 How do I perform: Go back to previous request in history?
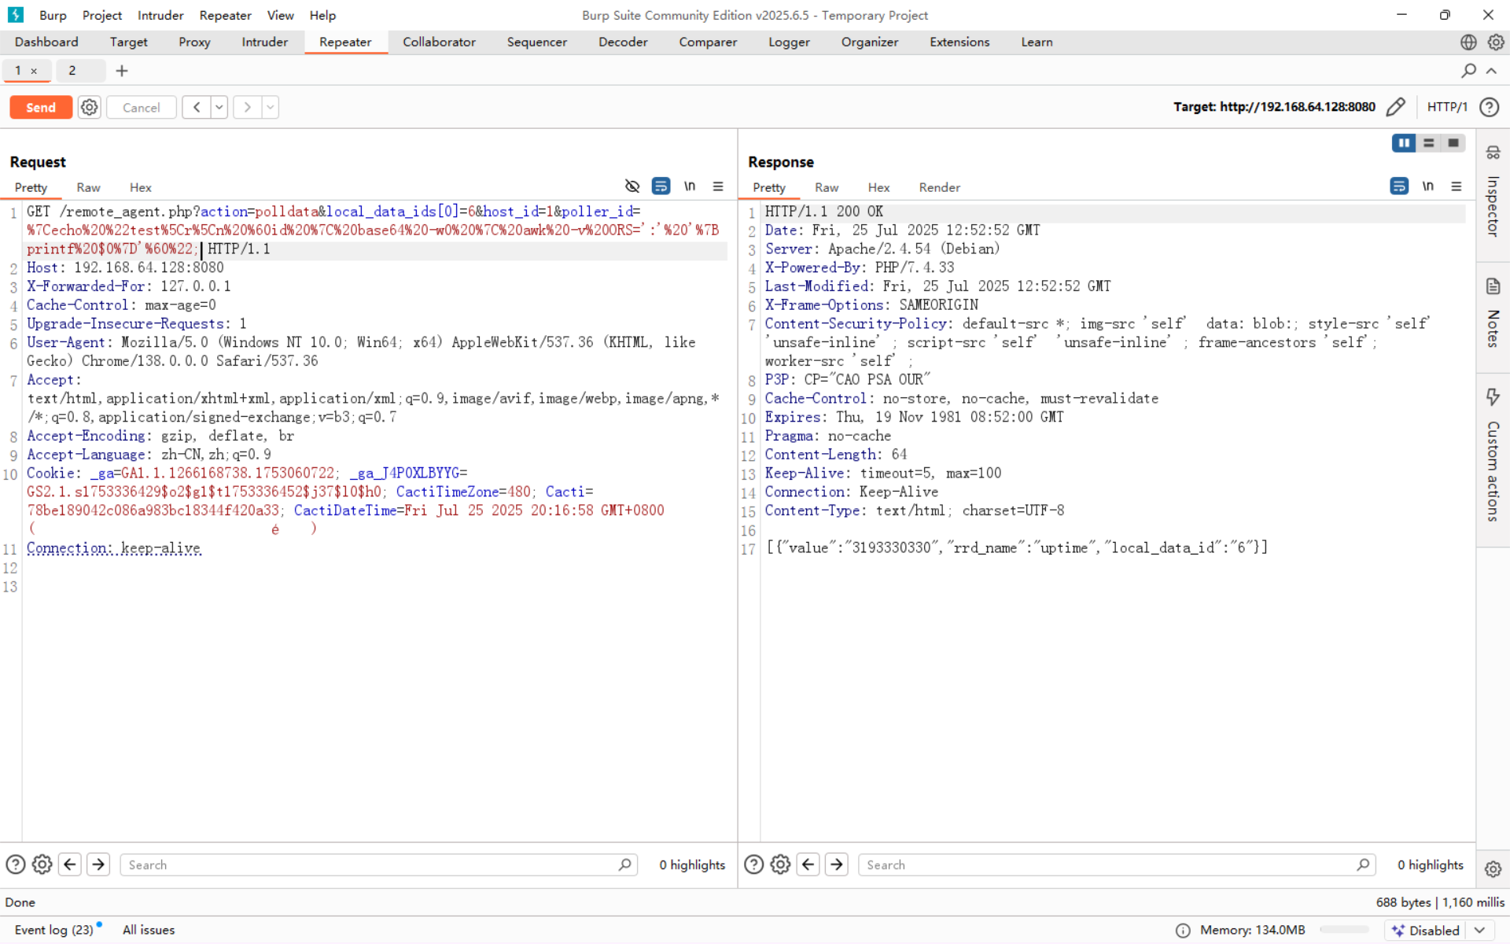click(197, 108)
